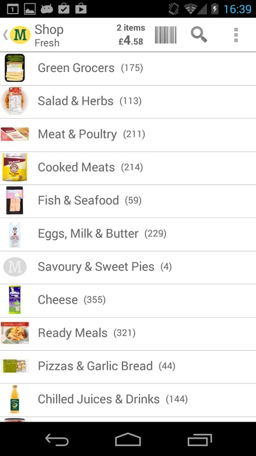This screenshot has height=456, width=256.
Task: Tap the Android home navigation button
Action: 128,439
